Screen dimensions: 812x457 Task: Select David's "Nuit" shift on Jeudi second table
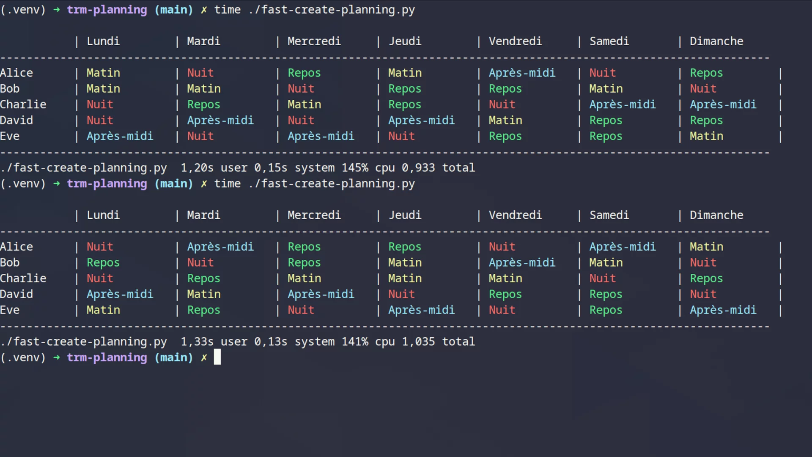point(401,294)
